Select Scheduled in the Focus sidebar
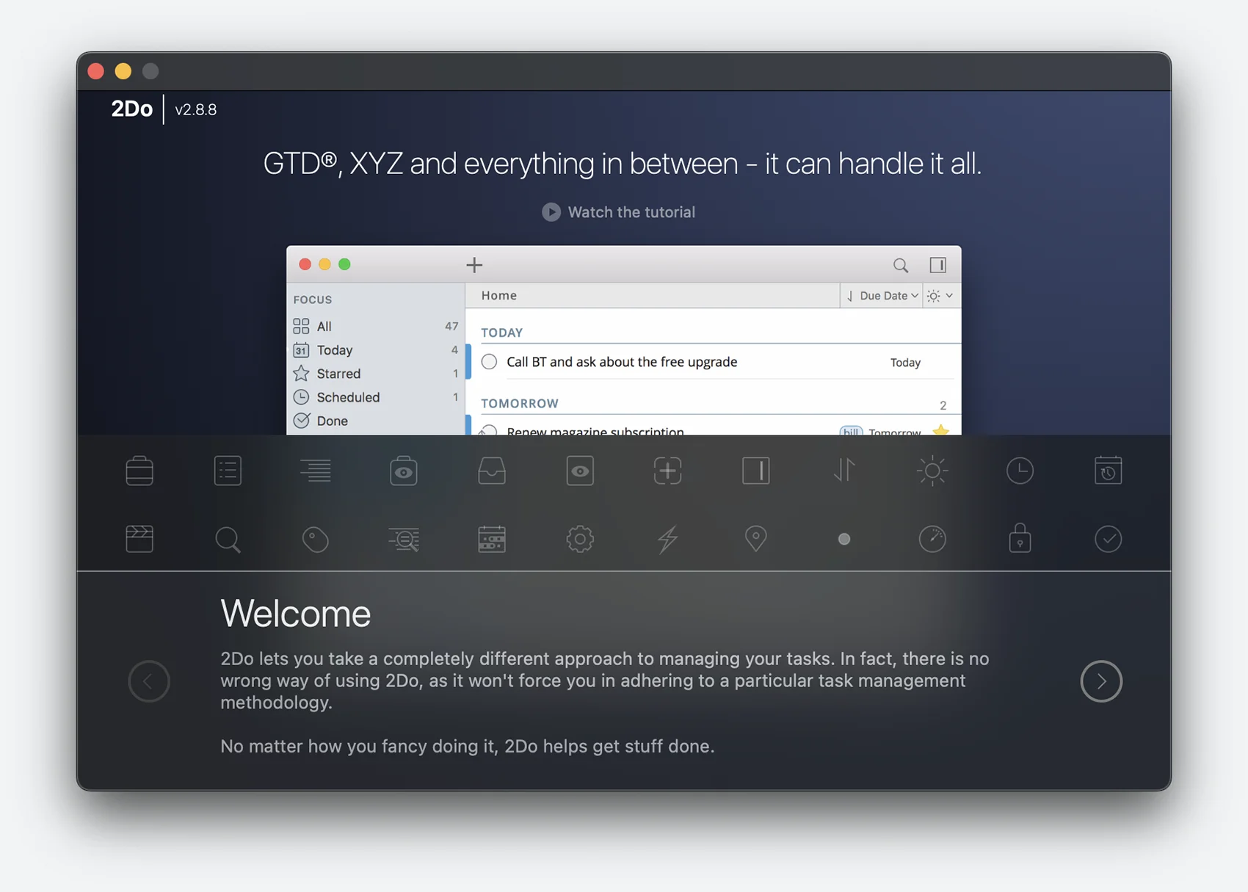 pyautogui.click(x=376, y=397)
